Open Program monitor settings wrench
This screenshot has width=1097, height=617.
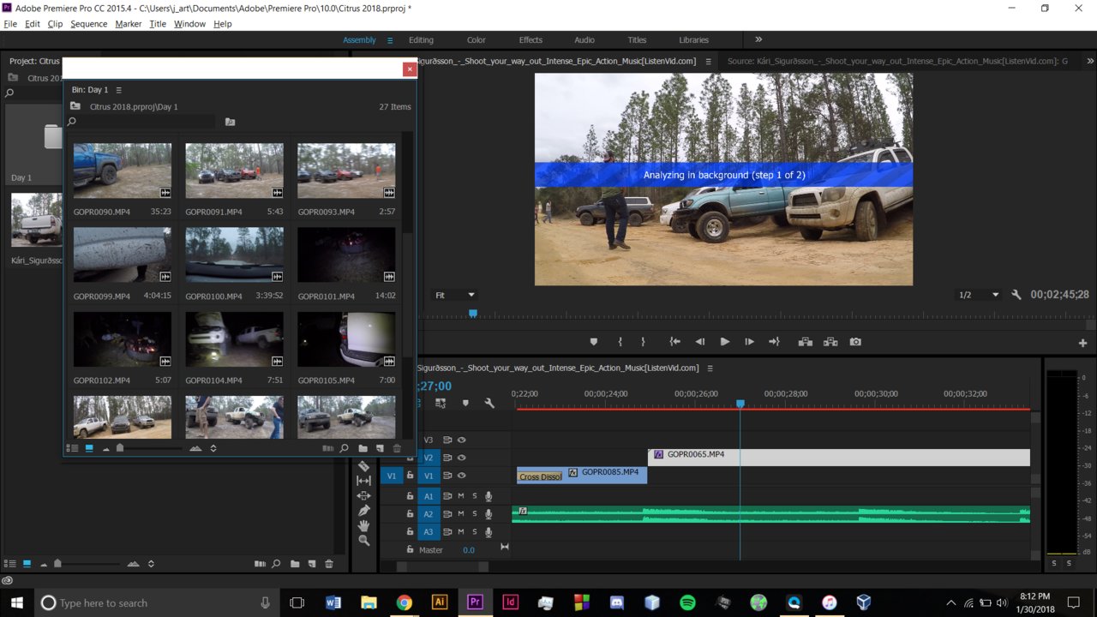click(1016, 295)
